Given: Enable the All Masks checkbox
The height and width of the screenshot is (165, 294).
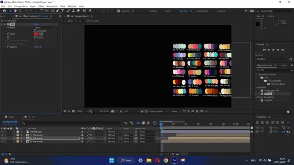Looking at the screenshot, I should [x=35, y=31].
